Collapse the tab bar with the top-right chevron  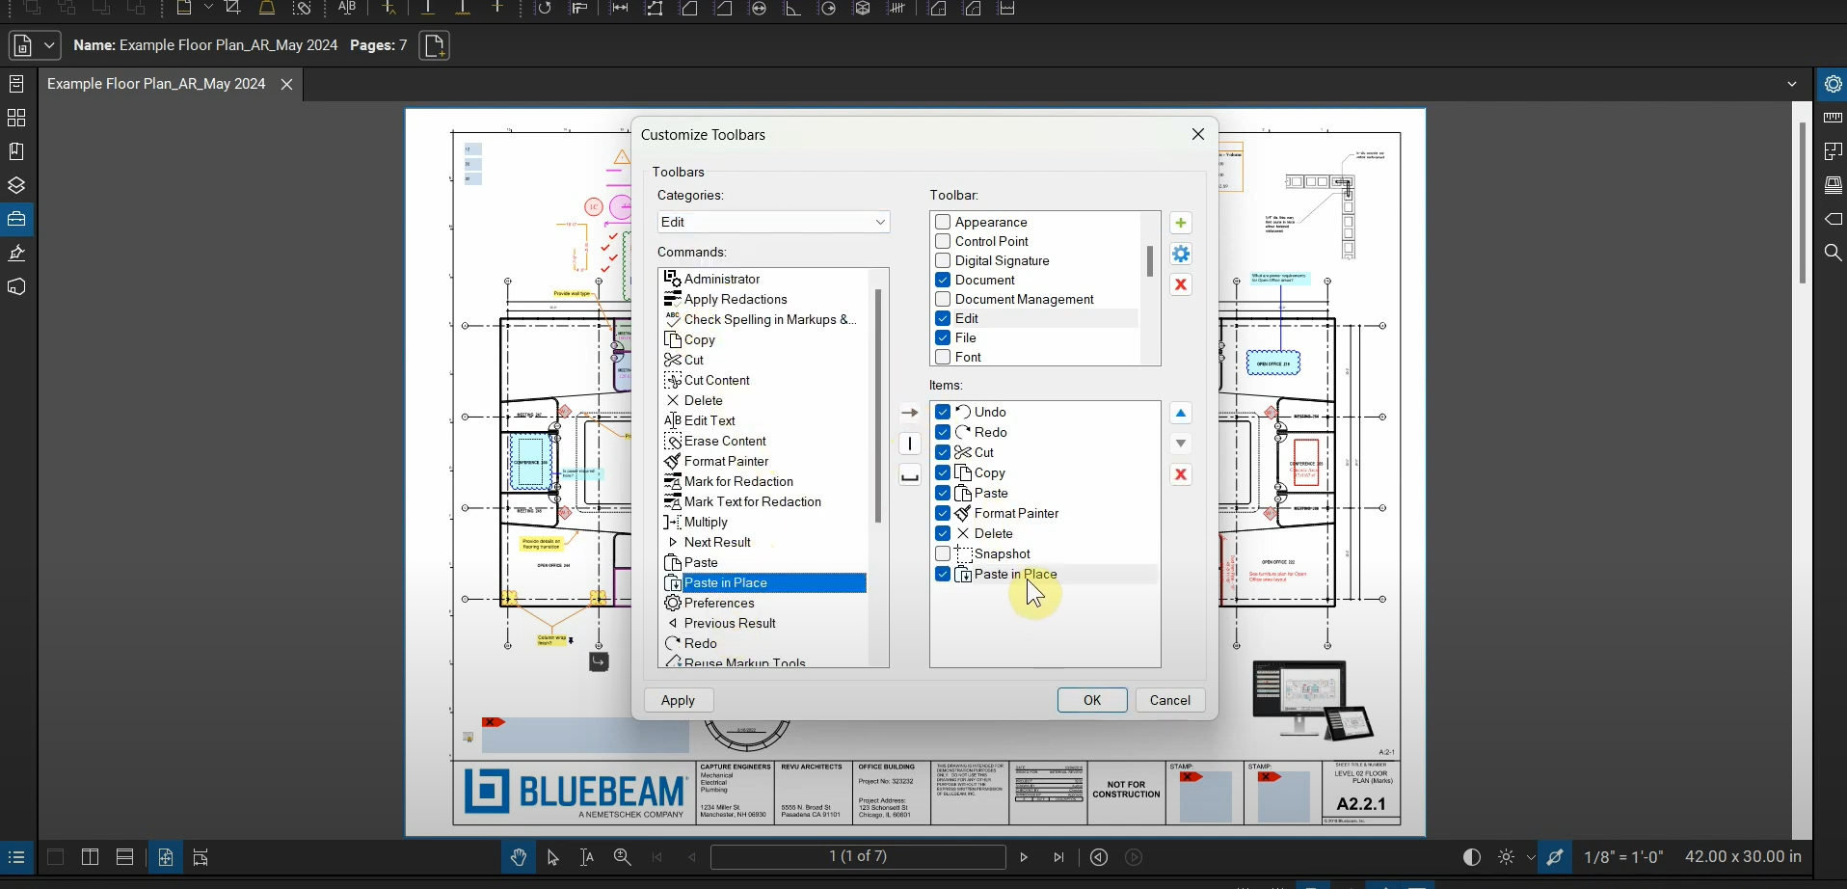pyautogui.click(x=1792, y=84)
